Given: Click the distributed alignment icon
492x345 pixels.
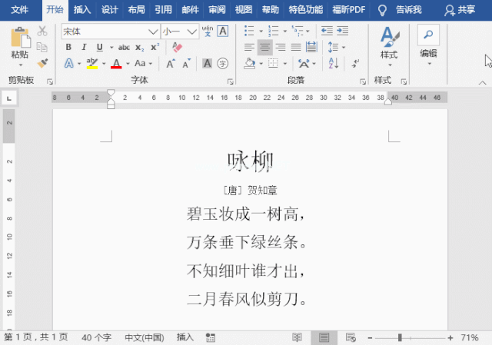Looking at the screenshot, I should (x=311, y=48).
